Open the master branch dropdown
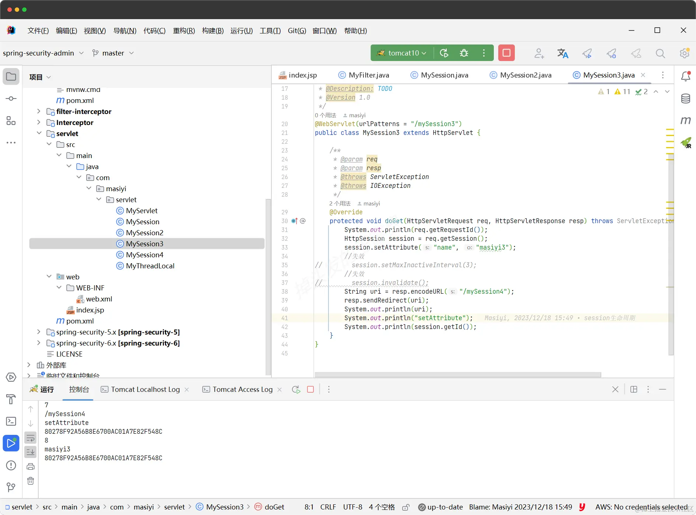The width and height of the screenshot is (696, 515). pos(113,53)
